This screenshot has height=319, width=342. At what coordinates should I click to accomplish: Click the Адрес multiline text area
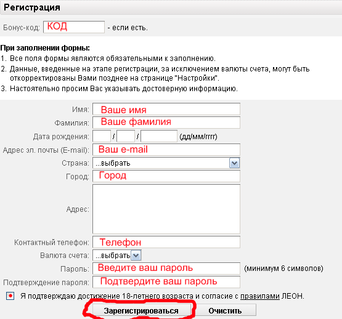point(166,209)
